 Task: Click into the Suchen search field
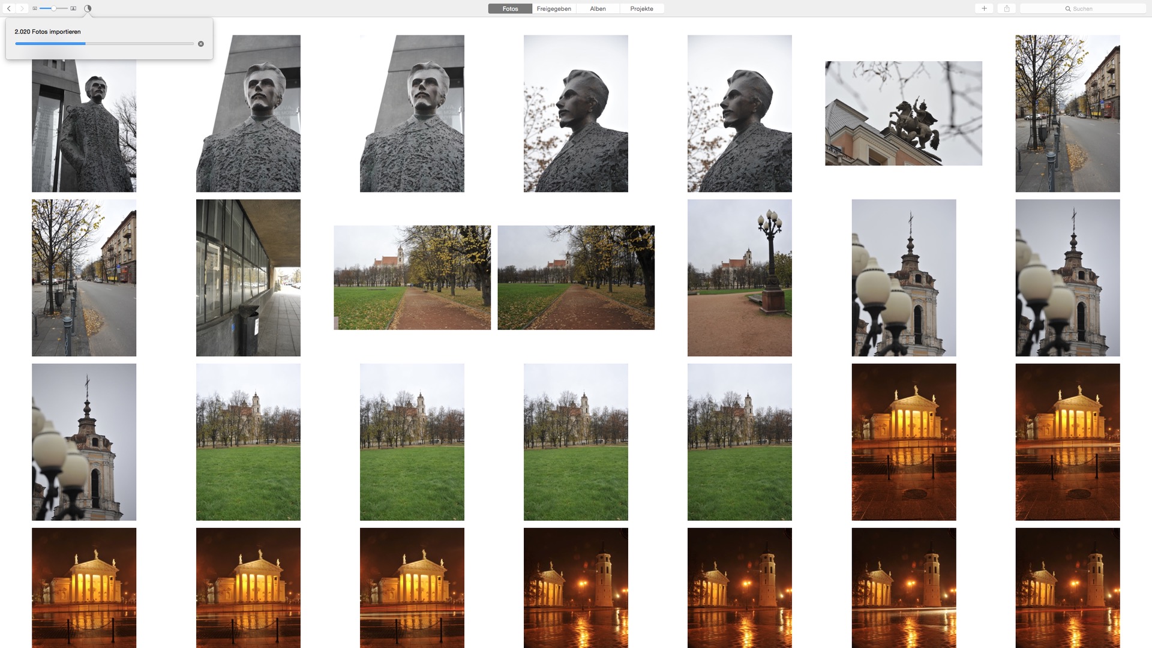[1083, 8]
